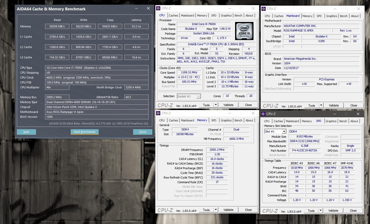Switch to Caches tab in CPU window

click(173, 16)
